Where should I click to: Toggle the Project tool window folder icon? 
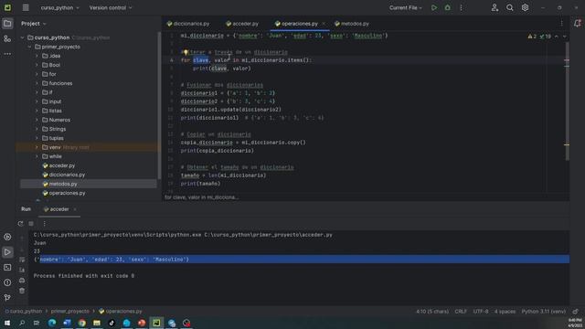(x=7, y=24)
